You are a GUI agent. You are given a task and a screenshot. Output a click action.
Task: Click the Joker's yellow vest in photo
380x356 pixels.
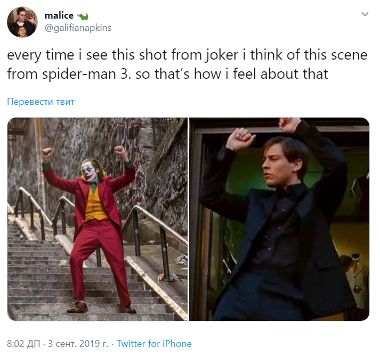coord(95,204)
